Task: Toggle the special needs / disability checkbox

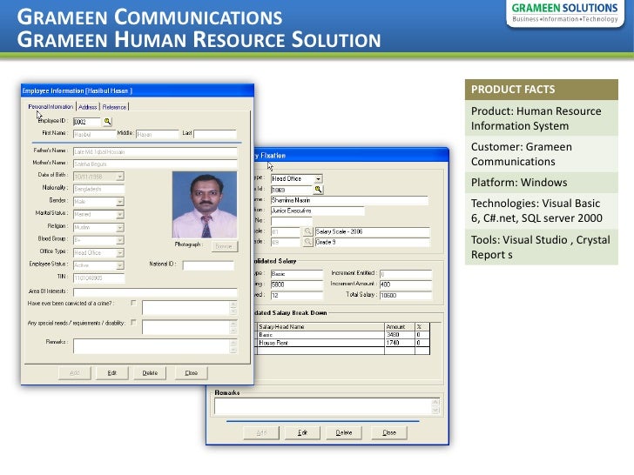Action: (133, 322)
